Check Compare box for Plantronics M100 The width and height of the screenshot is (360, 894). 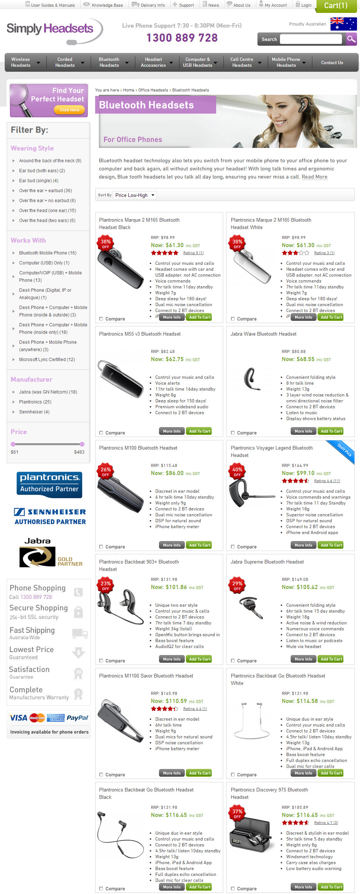coord(101,547)
